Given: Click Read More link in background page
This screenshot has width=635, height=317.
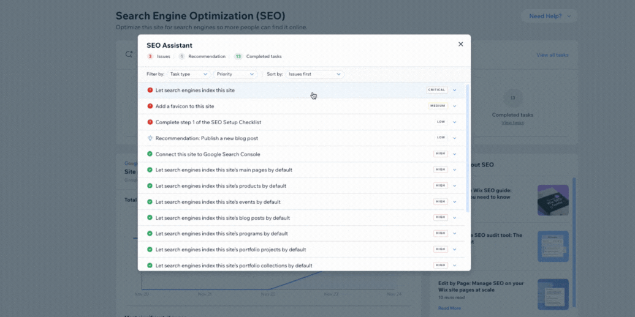Looking at the screenshot, I should click(449, 308).
